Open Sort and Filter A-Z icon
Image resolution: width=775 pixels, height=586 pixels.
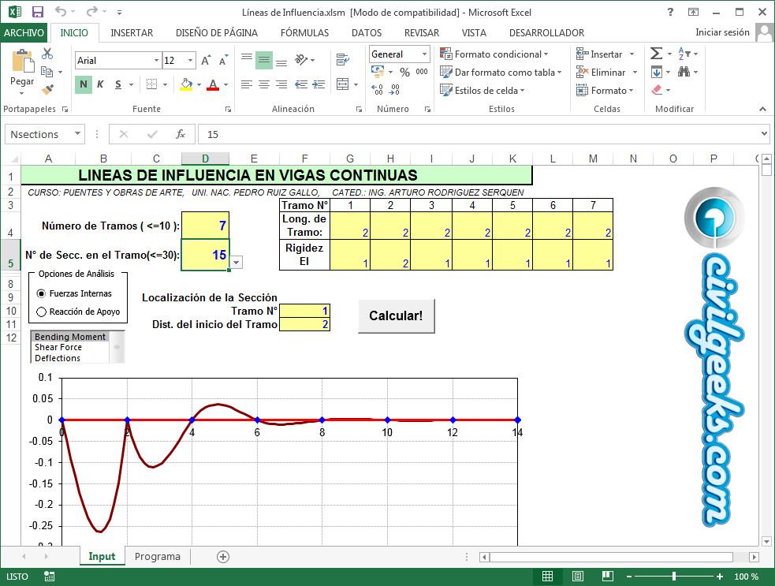tap(684, 54)
